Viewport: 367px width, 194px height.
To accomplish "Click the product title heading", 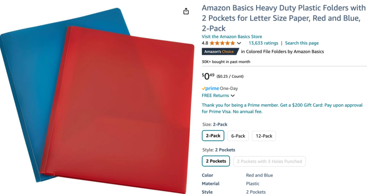I will pos(283,18).
